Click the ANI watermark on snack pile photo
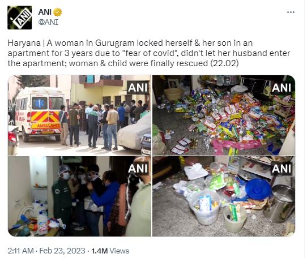This screenshot has width=307, height=258. (x=282, y=88)
